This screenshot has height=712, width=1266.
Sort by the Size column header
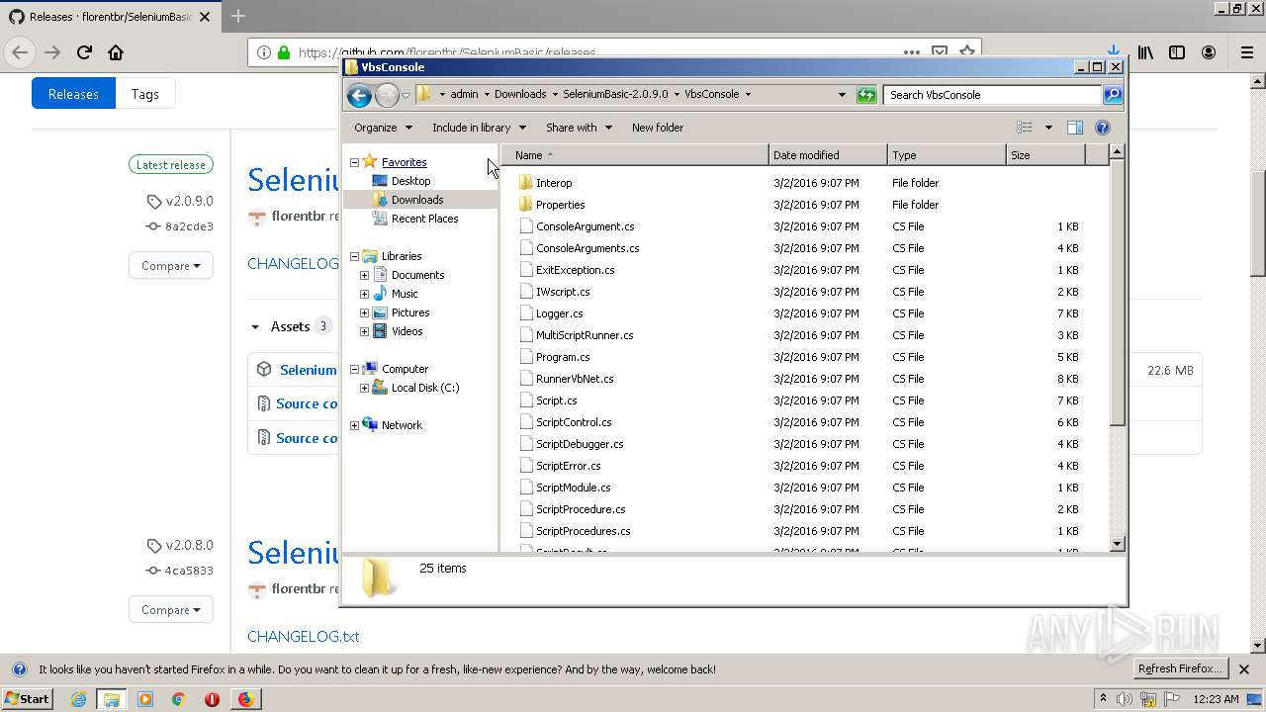[x=1045, y=155]
